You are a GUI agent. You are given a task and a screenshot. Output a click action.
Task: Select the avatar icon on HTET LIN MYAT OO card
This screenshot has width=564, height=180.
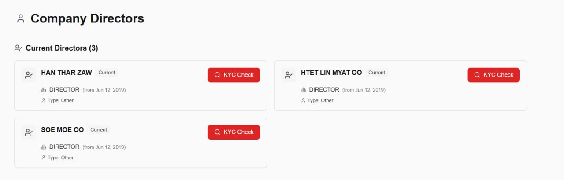click(x=289, y=75)
